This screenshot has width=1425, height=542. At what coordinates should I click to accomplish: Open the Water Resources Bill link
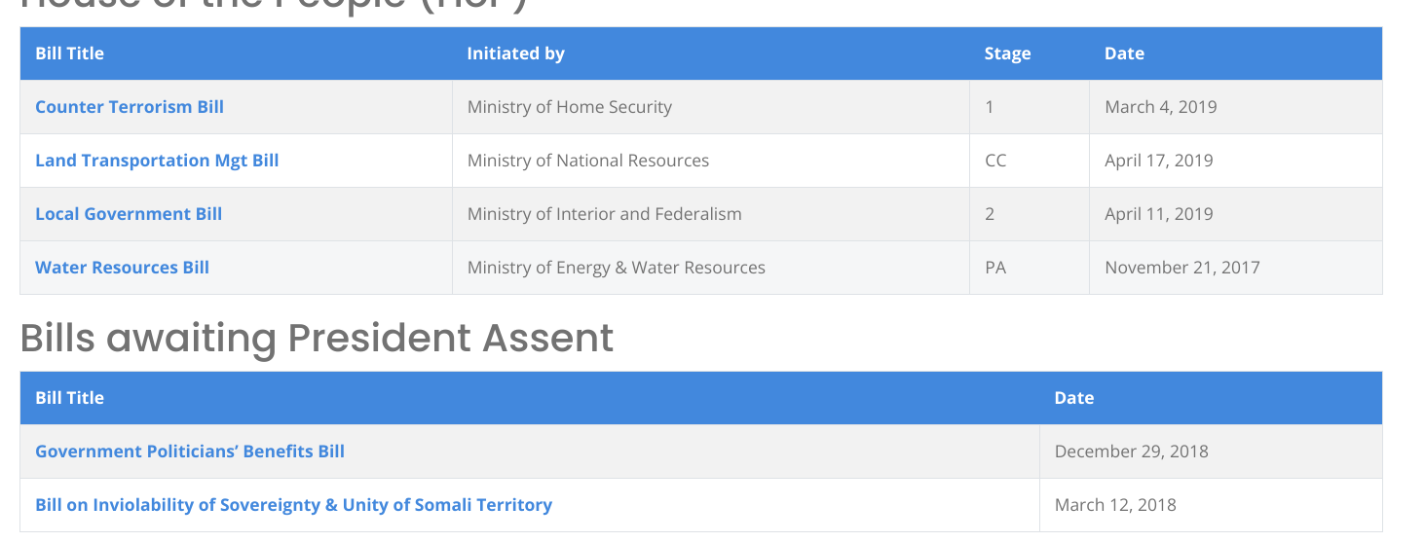pyautogui.click(x=122, y=268)
